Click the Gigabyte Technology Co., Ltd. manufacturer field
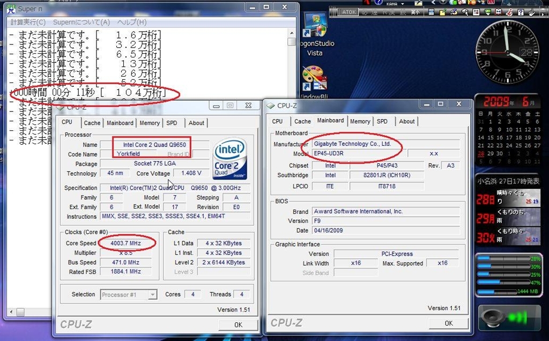 pyautogui.click(x=385, y=144)
